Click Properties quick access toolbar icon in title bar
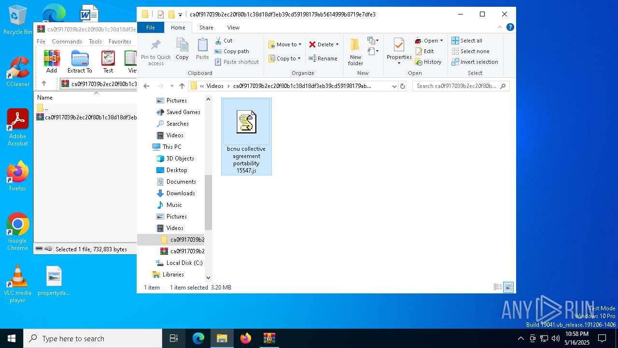Screen dimensions: 618x348 click(161, 14)
